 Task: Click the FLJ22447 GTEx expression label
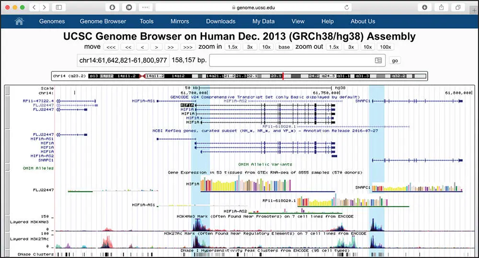coord(44,190)
